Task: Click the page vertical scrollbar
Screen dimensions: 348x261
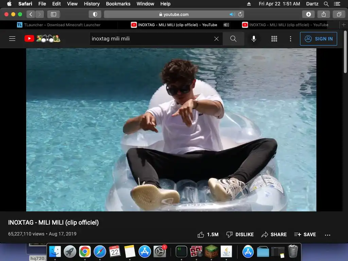Action: (345, 52)
